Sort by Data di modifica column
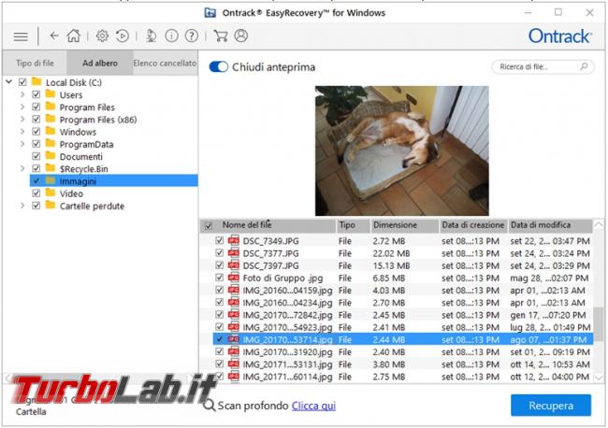 (549, 225)
